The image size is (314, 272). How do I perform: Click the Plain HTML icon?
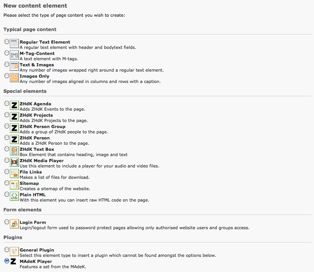(14, 196)
